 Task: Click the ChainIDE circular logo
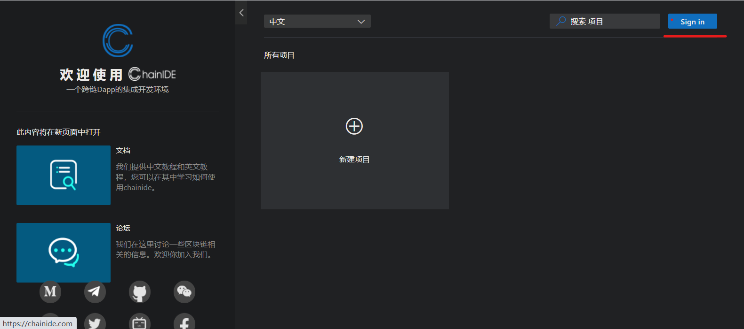point(118,41)
